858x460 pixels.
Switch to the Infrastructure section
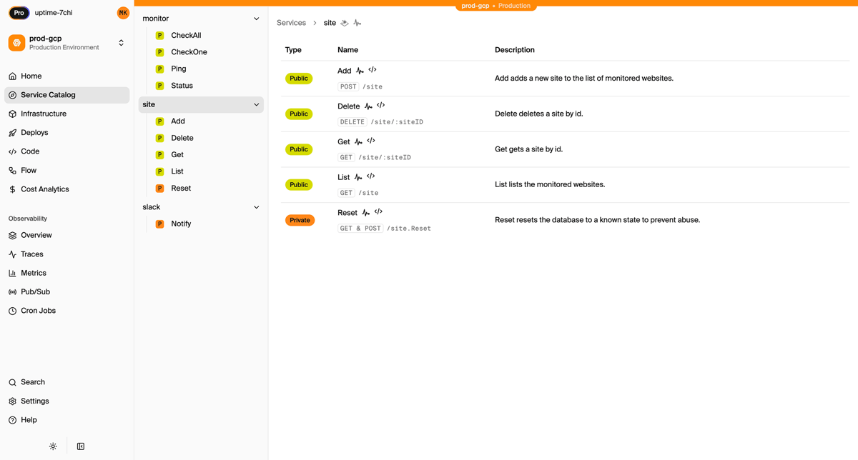tap(44, 113)
